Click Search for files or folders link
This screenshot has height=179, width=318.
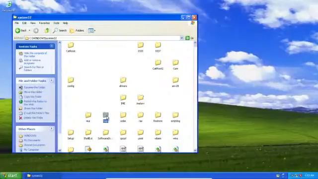(34, 69)
